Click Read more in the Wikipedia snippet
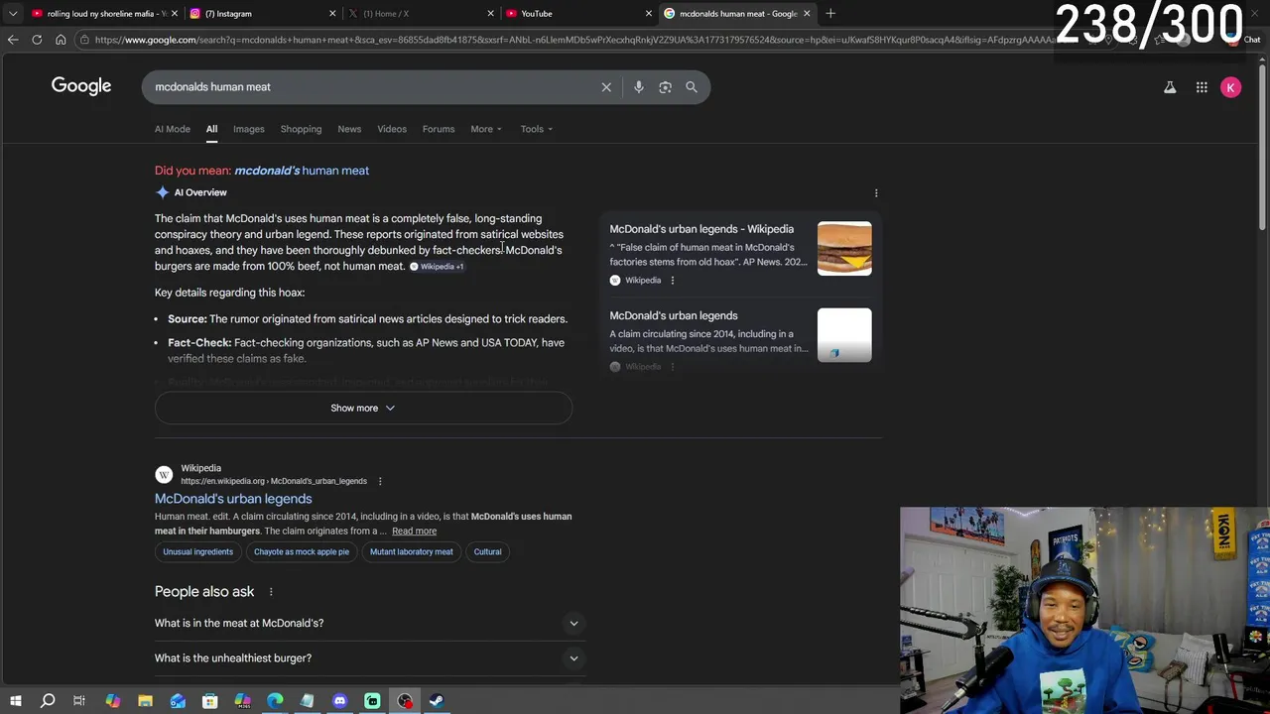This screenshot has height=714, width=1270. click(414, 531)
